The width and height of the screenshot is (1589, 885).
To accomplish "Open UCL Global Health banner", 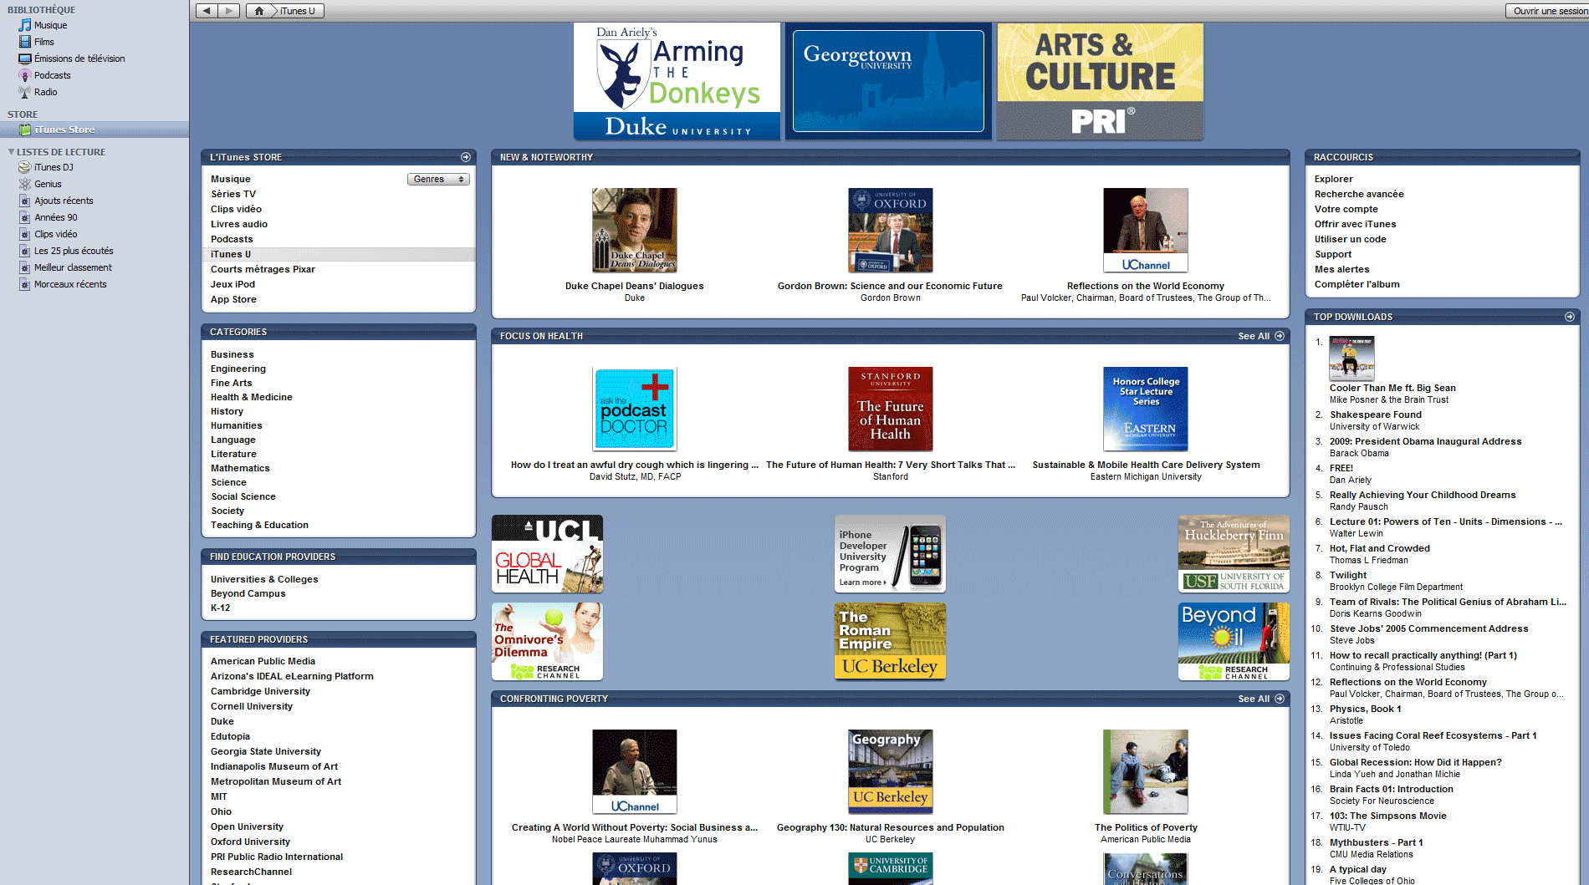I will (x=547, y=554).
